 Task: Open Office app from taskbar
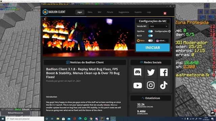74,119
